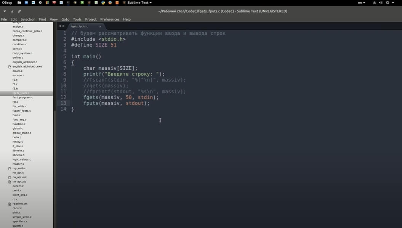
Task: Expand the system menu arrow next to power icon
Action: pos(393,3)
